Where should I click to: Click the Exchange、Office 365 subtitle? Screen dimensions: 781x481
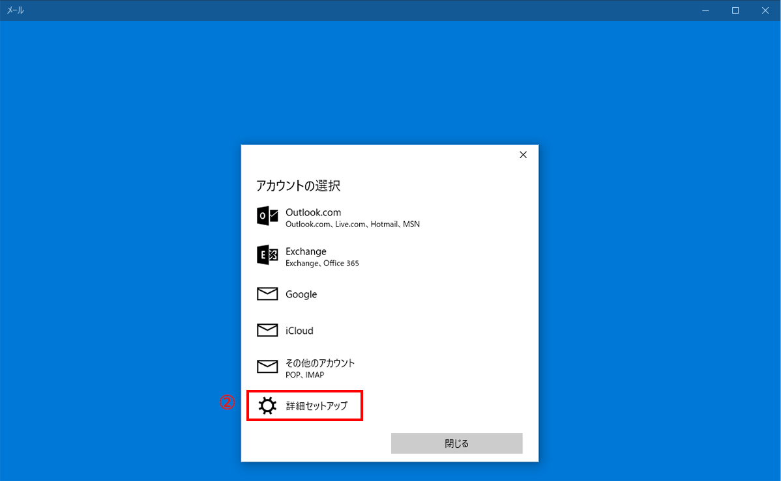(x=322, y=263)
